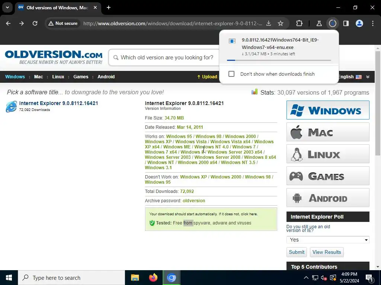Click the Windows 7 x64 compatibility link
Viewport: 381px width, 285px height.
pyautogui.click(x=161, y=152)
